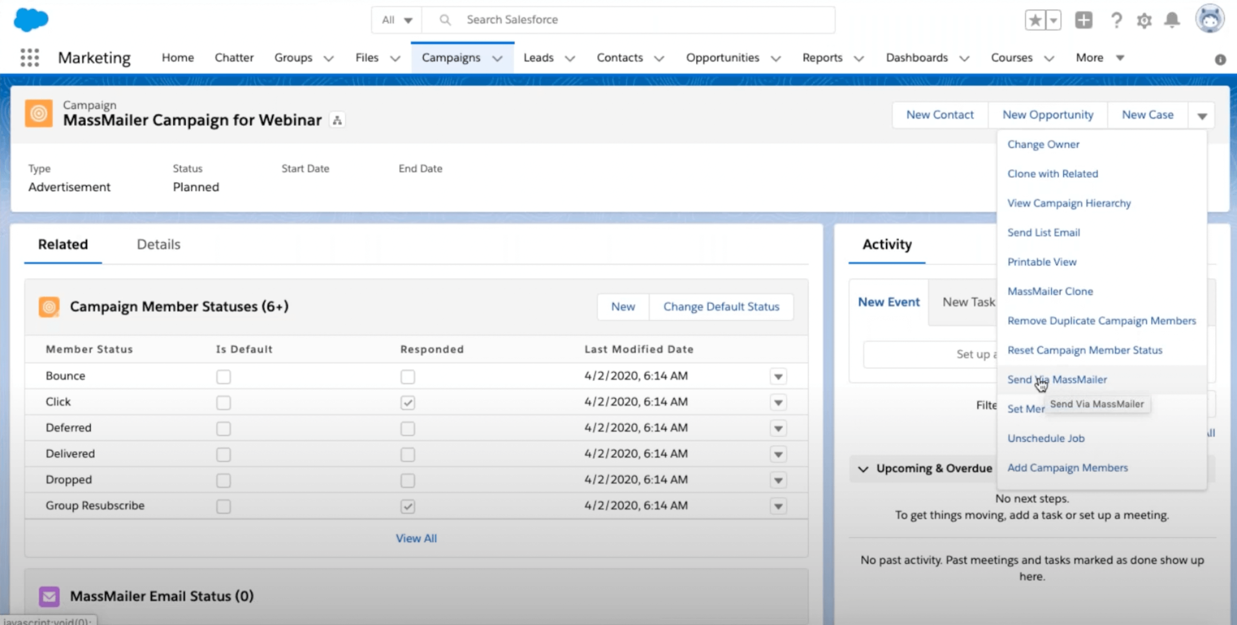Viewport: 1237px width, 625px height.
Task: Open row actions for Delivered status
Action: (778, 454)
